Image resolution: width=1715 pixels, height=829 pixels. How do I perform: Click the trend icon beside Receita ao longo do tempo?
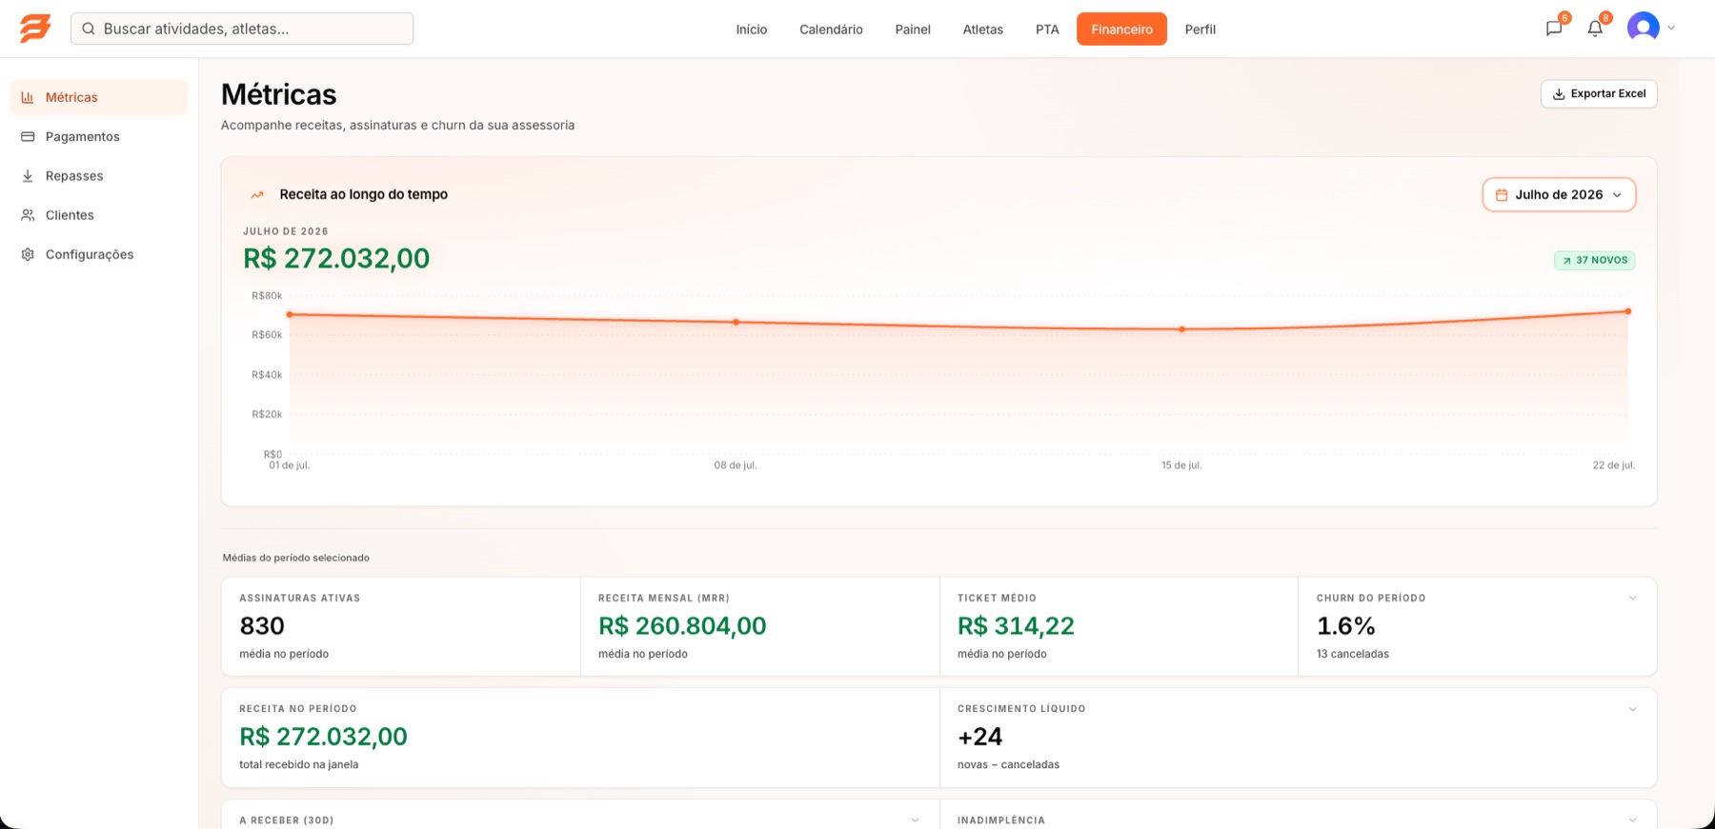(257, 194)
